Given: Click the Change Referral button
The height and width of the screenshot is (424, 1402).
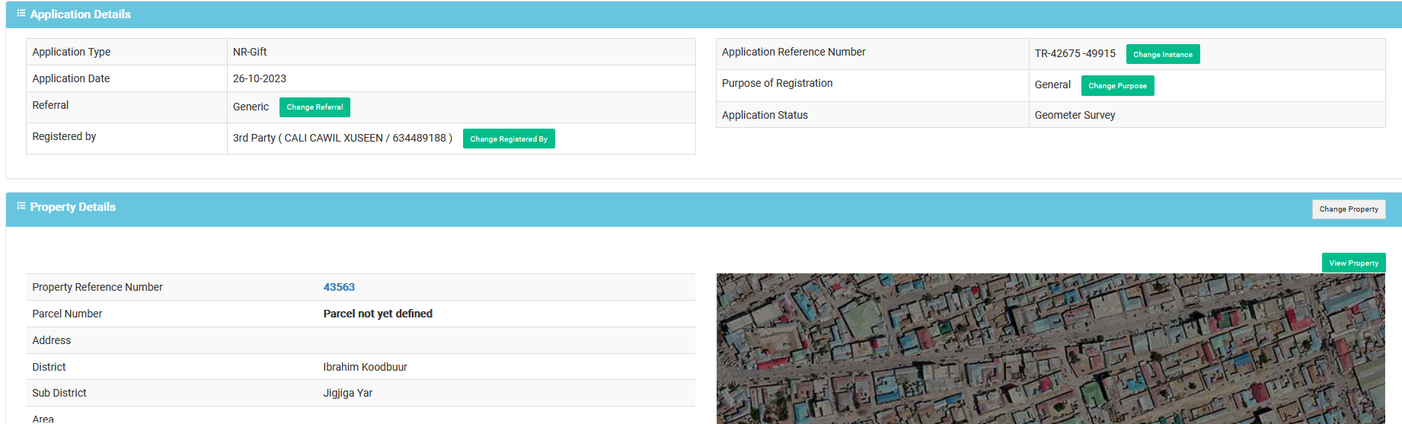Looking at the screenshot, I should pos(315,107).
